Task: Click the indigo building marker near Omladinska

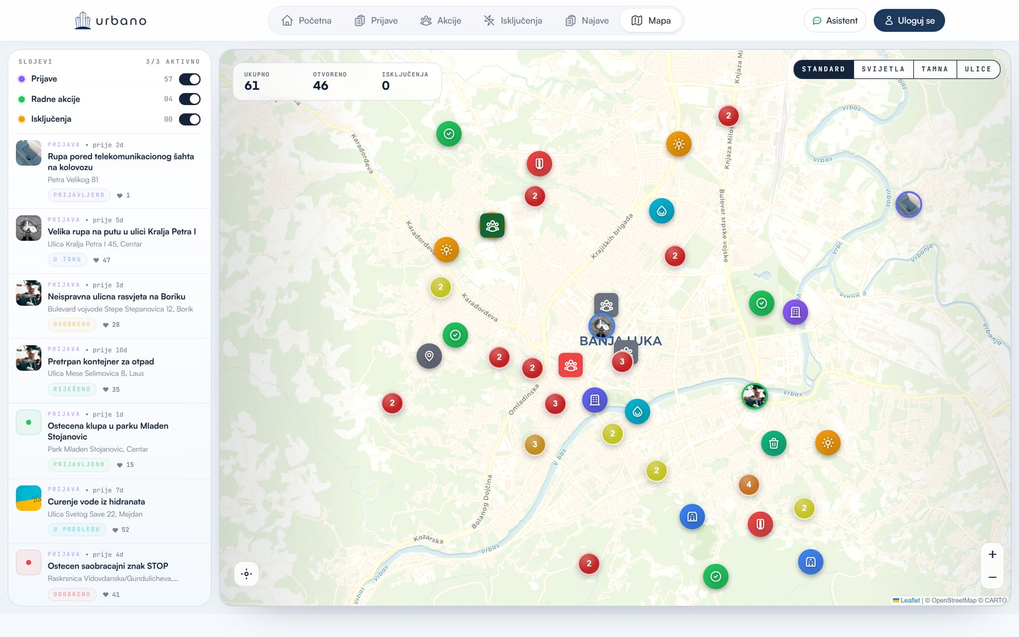Action: click(595, 400)
